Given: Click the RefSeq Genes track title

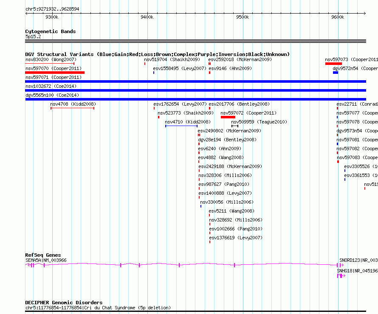Looking at the screenshot, I should click(43, 255).
